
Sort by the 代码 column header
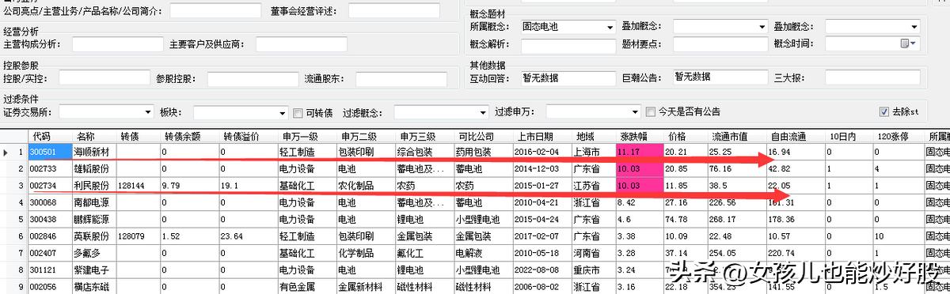click(x=51, y=136)
